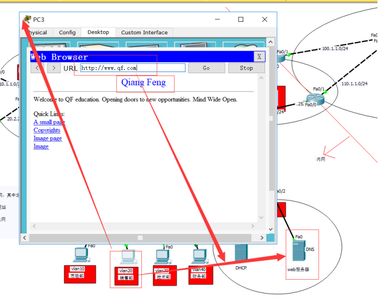Maximize the PC3 window

(241, 19)
